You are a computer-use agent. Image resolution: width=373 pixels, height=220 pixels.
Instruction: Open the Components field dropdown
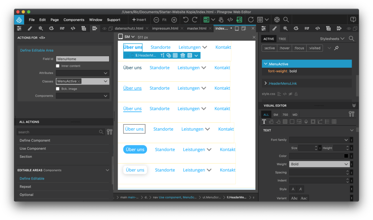(83, 96)
